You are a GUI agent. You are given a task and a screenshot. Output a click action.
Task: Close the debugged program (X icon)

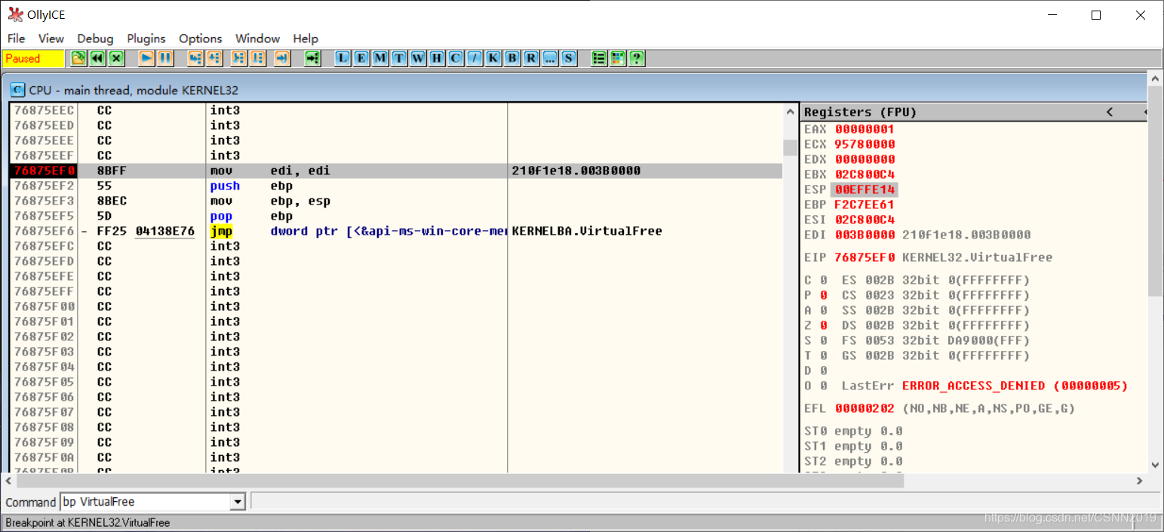click(x=116, y=58)
